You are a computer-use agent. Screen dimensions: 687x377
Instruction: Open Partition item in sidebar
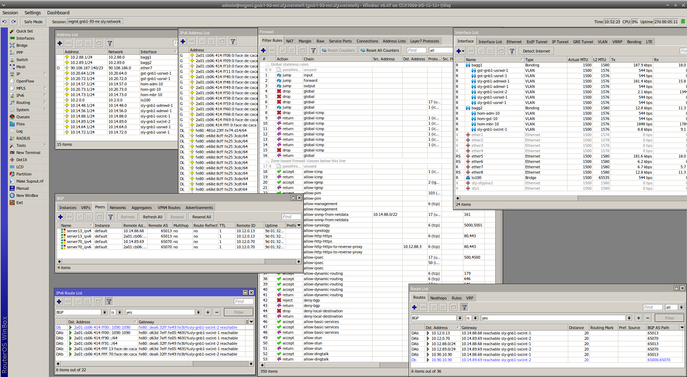click(24, 174)
